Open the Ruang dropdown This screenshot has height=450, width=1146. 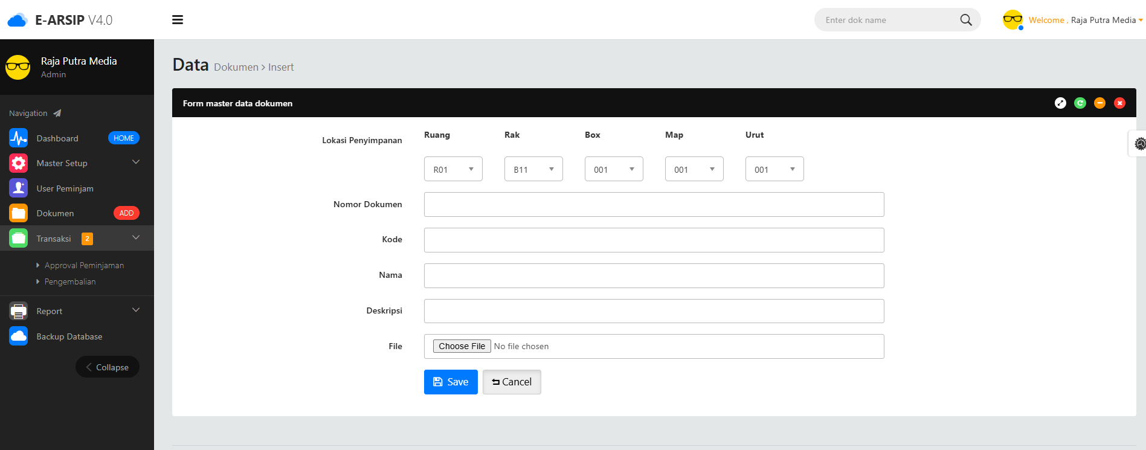coord(453,169)
